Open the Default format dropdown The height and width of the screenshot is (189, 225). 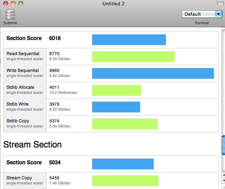[202, 14]
